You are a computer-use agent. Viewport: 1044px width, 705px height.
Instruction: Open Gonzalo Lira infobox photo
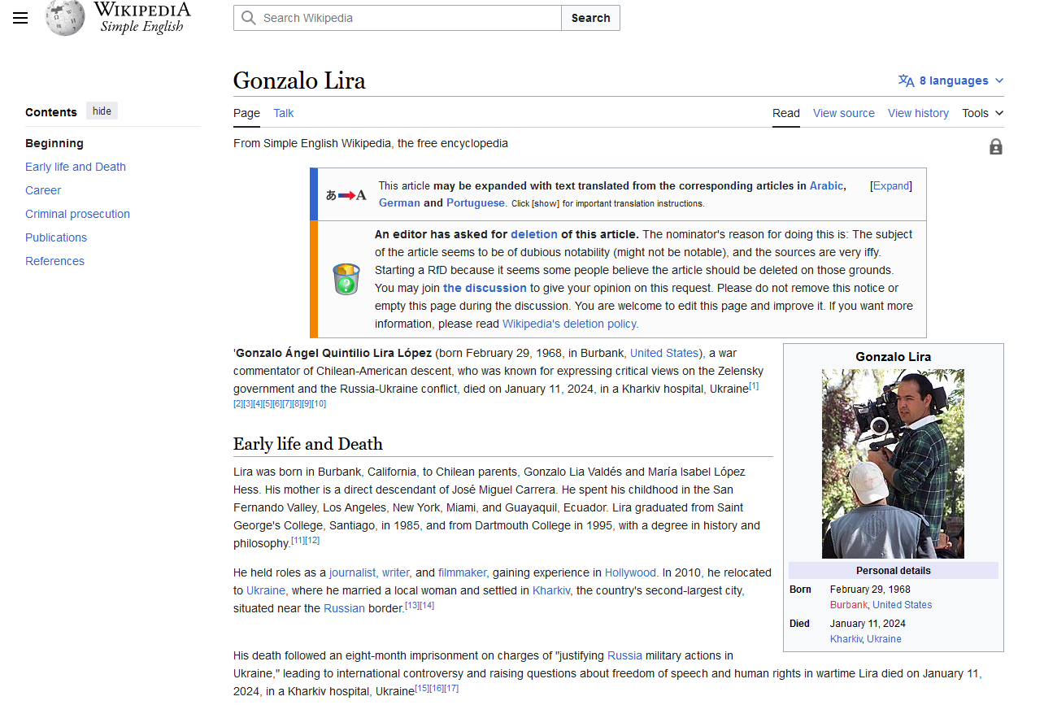[893, 463]
